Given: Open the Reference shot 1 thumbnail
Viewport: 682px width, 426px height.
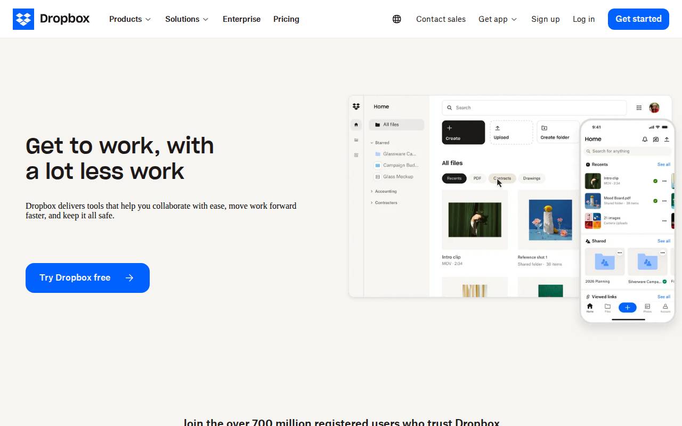Looking at the screenshot, I should tap(550, 219).
